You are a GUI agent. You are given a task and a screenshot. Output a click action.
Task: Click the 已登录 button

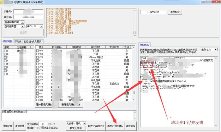(24, 33)
